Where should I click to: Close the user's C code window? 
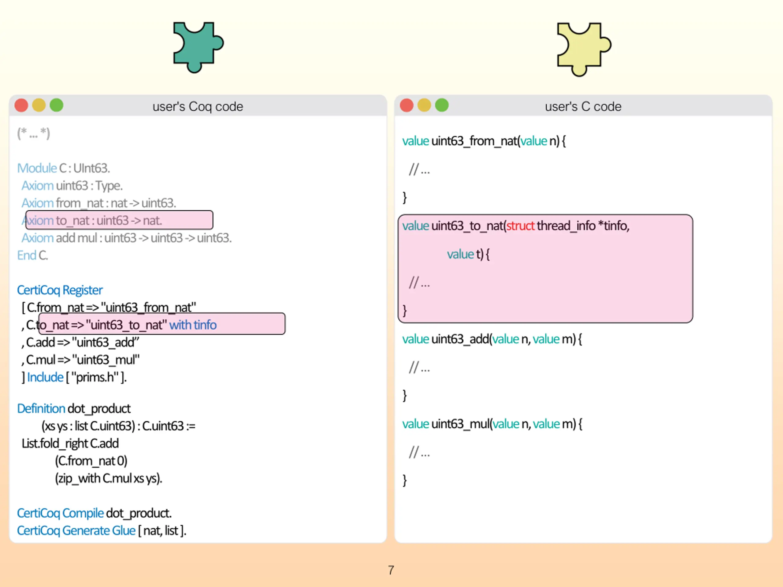point(406,105)
